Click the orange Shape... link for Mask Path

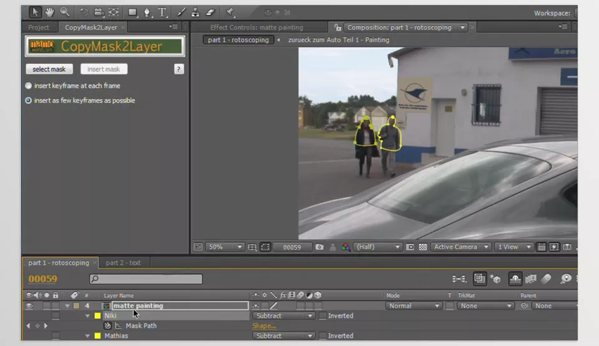265,326
